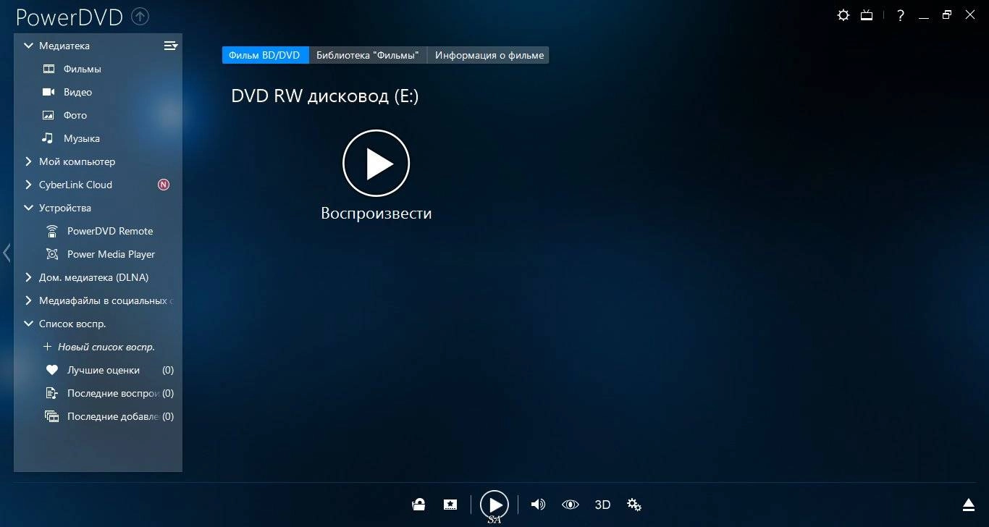Select the Видео camera icon

point(49,92)
